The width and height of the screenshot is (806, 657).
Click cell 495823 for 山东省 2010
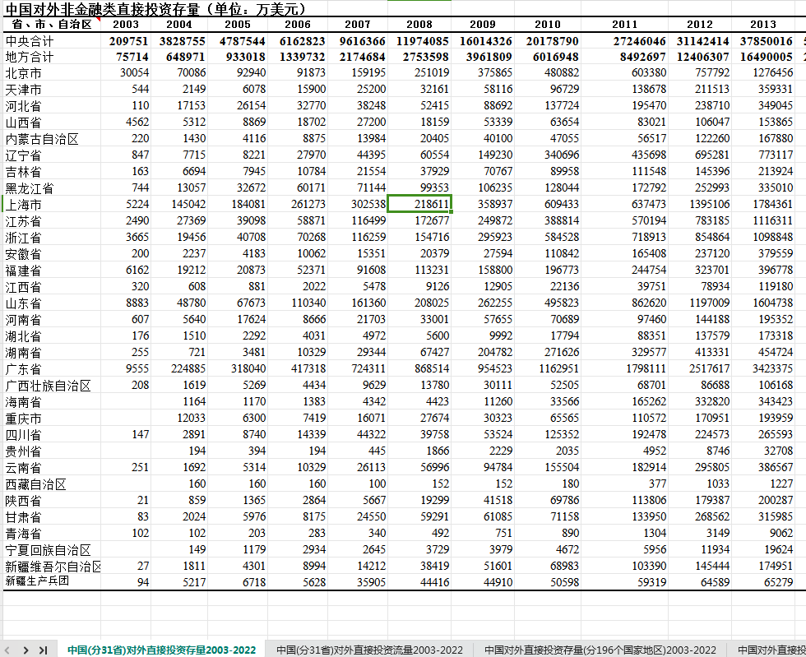click(548, 303)
